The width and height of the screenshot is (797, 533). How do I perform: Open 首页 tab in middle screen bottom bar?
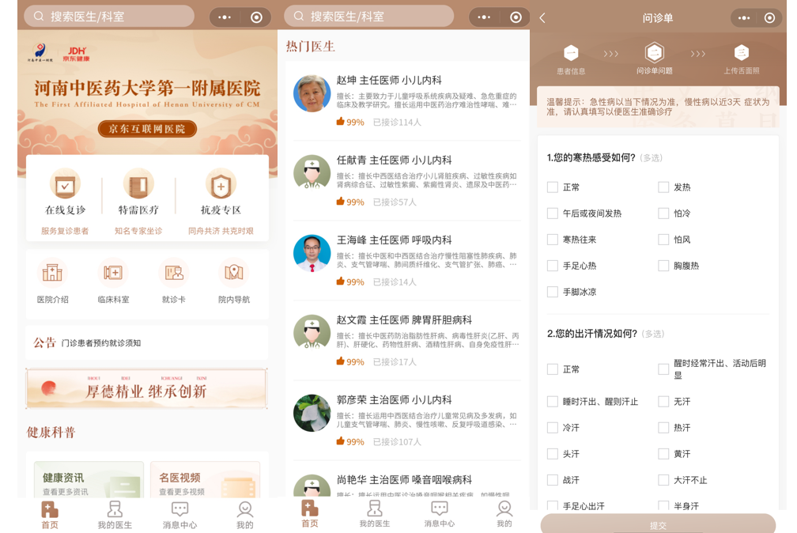click(310, 514)
